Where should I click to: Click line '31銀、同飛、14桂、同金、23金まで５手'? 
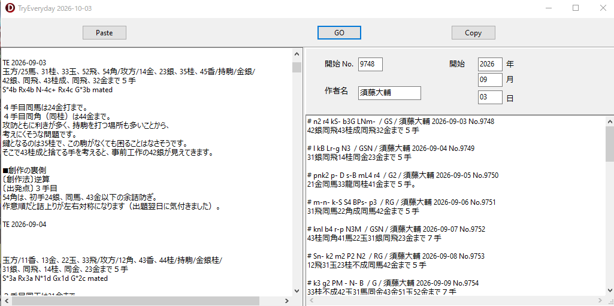point(65,269)
